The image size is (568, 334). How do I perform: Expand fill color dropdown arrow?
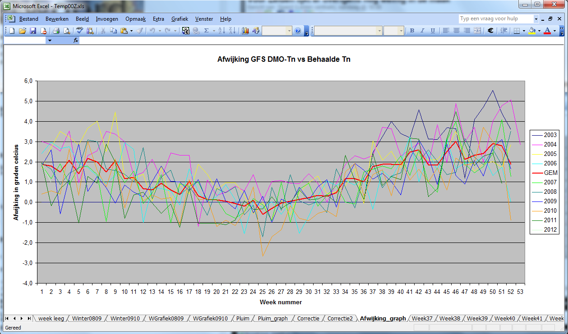[539, 31]
